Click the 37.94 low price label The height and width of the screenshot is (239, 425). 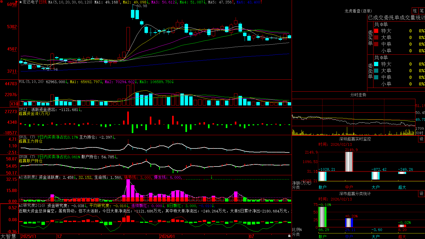click(52, 69)
